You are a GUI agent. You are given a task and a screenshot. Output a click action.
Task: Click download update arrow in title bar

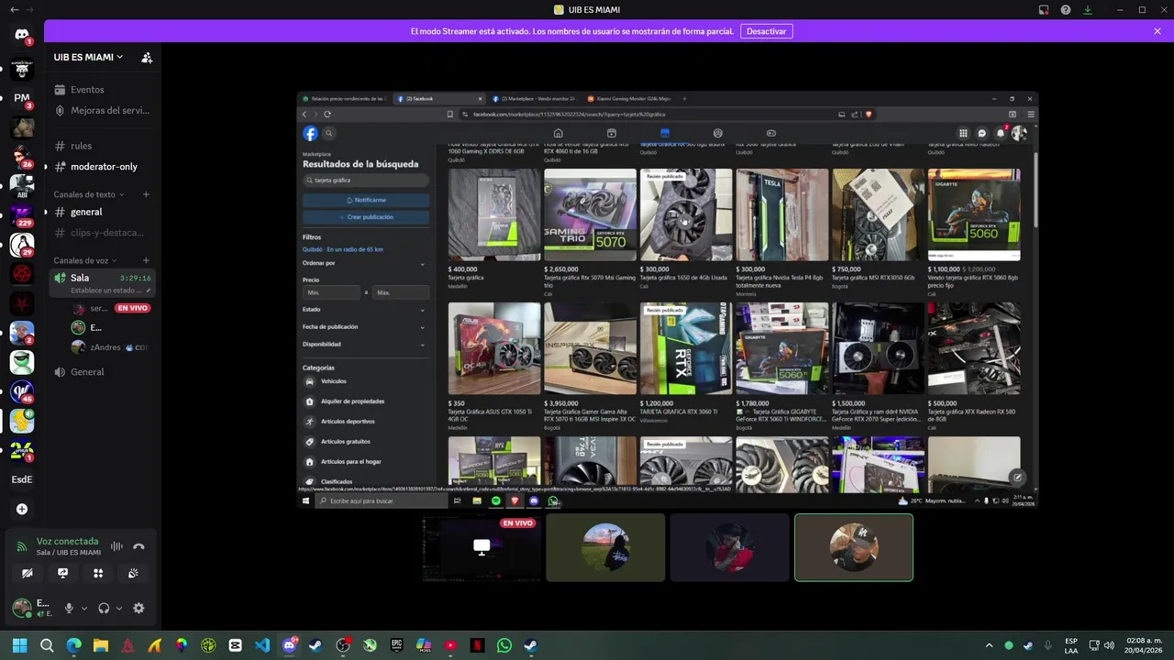(1088, 10)
